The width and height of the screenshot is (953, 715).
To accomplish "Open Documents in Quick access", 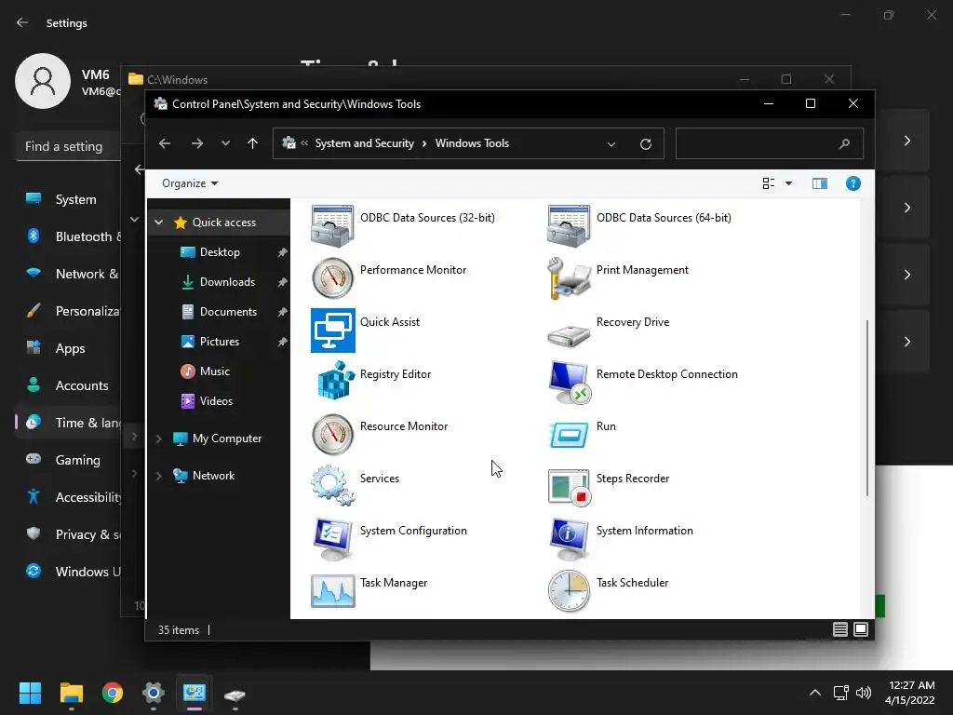I will tap(228, 312).
